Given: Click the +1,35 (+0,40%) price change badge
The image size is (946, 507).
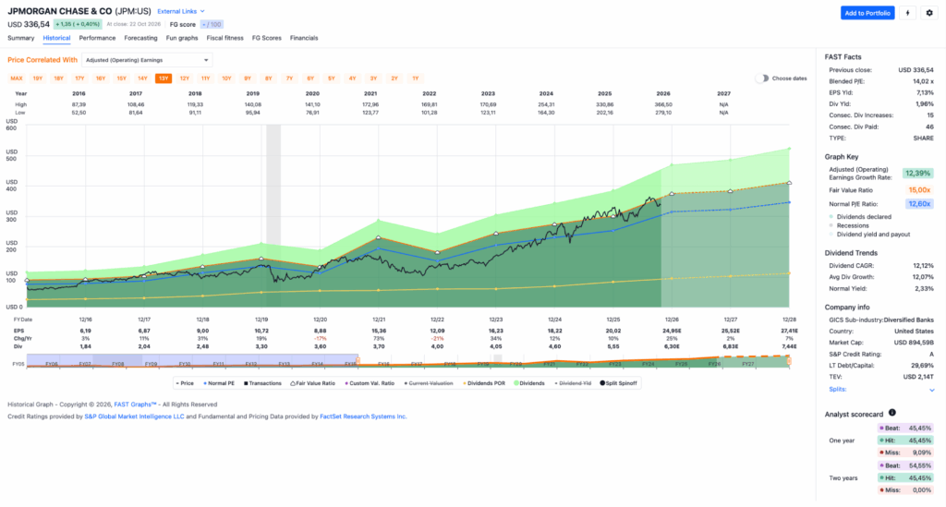Looking at the screenshot, I should (78, 25).
